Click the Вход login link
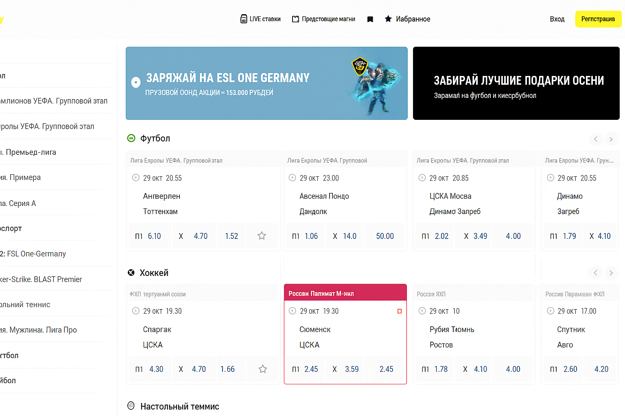The width and height of the screenshot is (625, 416). (557, 19)
